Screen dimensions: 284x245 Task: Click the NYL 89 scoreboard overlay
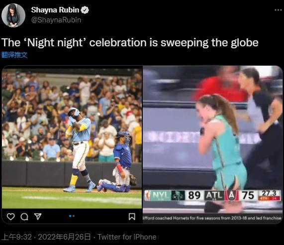174,196
